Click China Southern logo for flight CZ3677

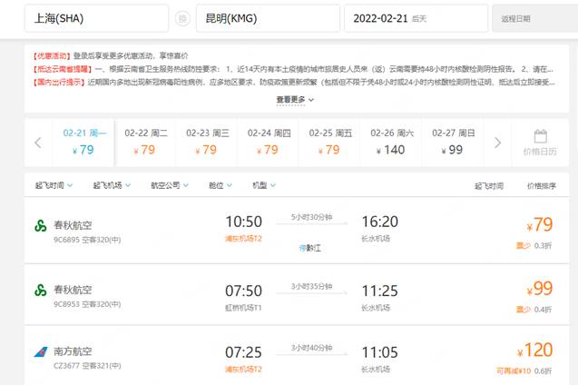coord(41,351)
